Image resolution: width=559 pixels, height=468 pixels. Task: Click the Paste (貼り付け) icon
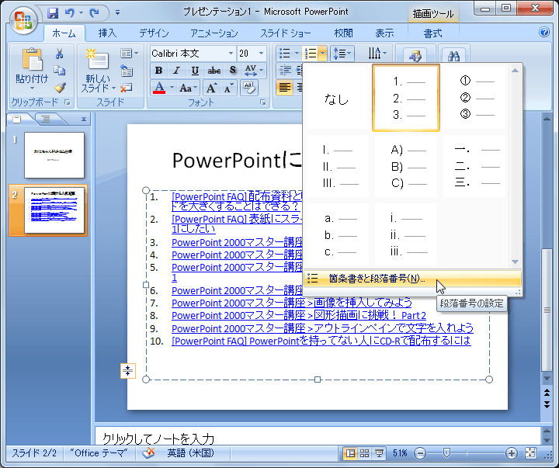[33, 61]
